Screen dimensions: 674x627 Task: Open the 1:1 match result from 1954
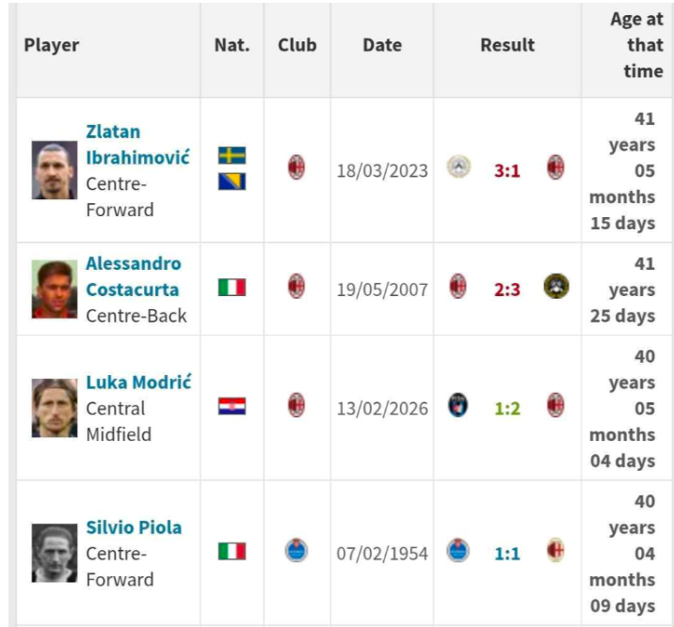pos(507,554)
